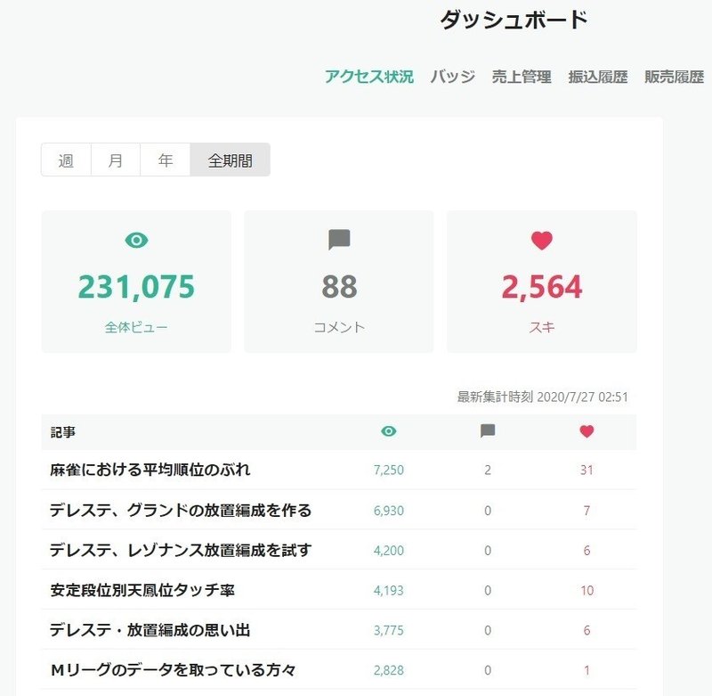Screen dimensions: 712x696
Task: Open the 販売履歴 tab
Action: click(x=674, y=77)
